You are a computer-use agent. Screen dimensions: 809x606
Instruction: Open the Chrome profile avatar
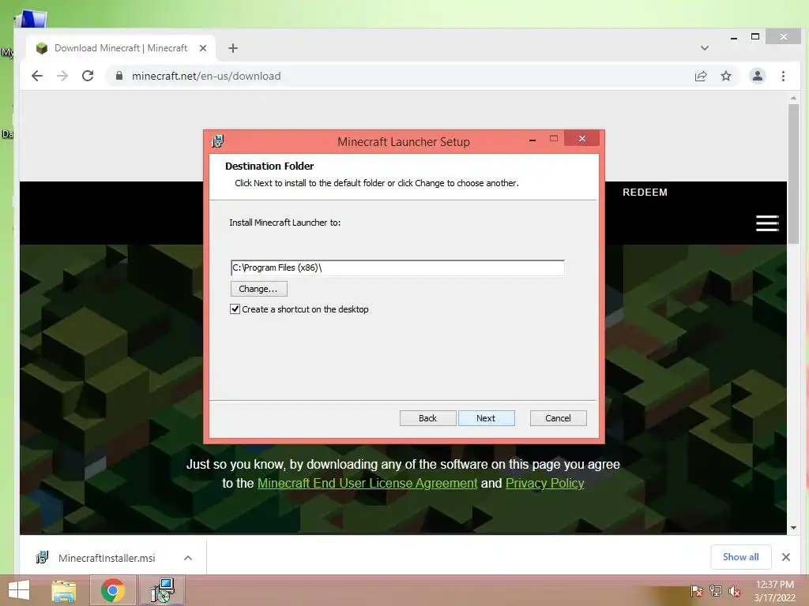pos(757,77)
